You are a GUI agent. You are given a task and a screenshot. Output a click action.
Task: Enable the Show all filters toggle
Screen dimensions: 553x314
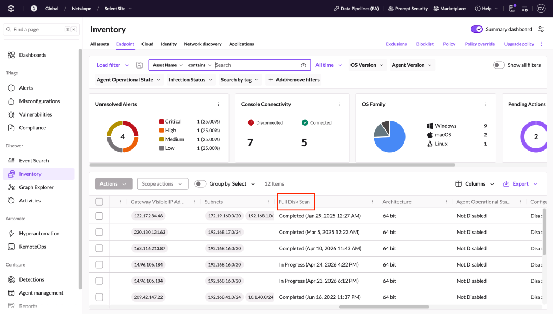coord(498,65)
